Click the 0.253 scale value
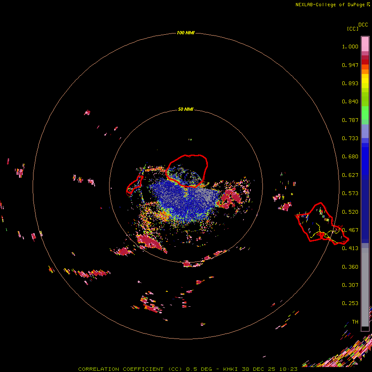 [350, 303]
